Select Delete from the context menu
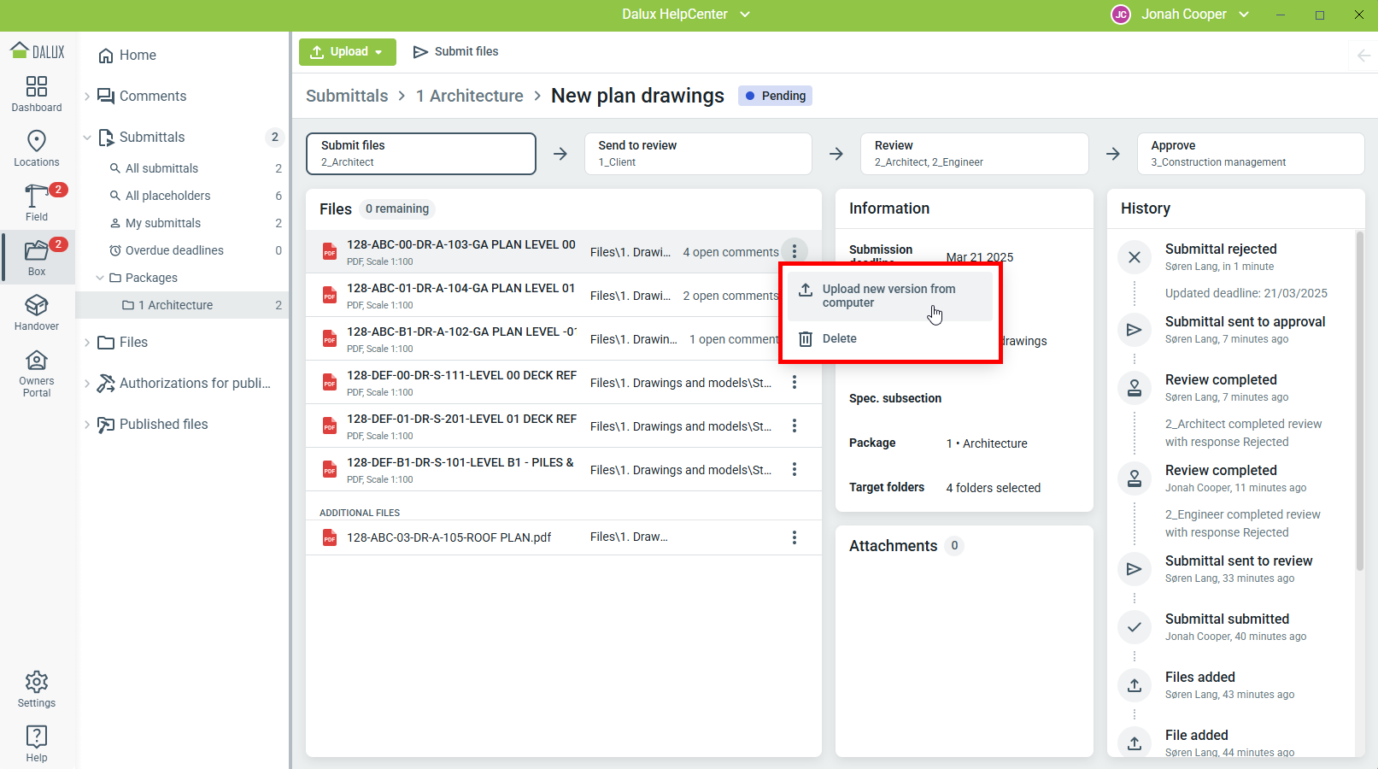The image size is (1378, 769). click(x=839, y=339)
